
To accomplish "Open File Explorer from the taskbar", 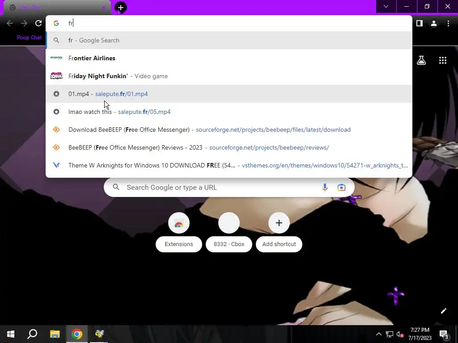I will click(55, 334).
